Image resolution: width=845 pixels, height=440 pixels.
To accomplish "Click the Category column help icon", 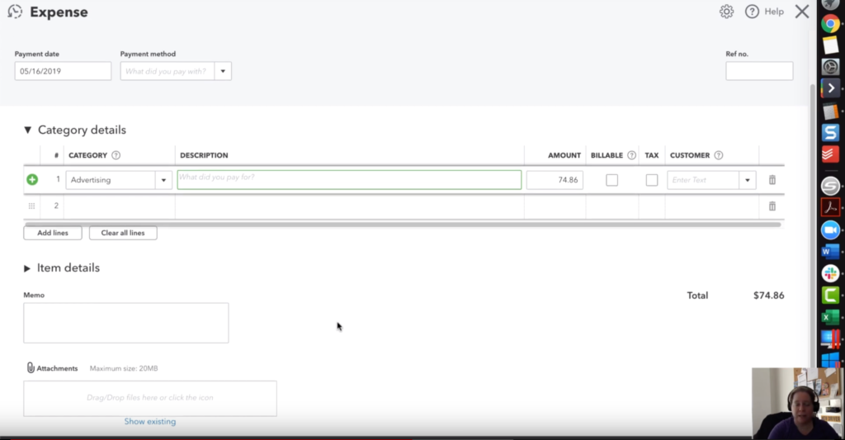I will pyautogui.click(x=116, y=155).
